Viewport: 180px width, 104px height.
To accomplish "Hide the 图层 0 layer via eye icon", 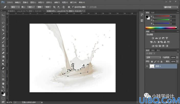I will tap(147, 66).
